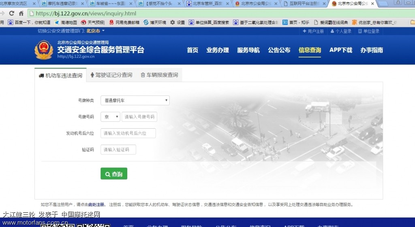The height and width of the screenshot is (227, 415).
Task: Click the police badge logo in header
Action: 43,50
